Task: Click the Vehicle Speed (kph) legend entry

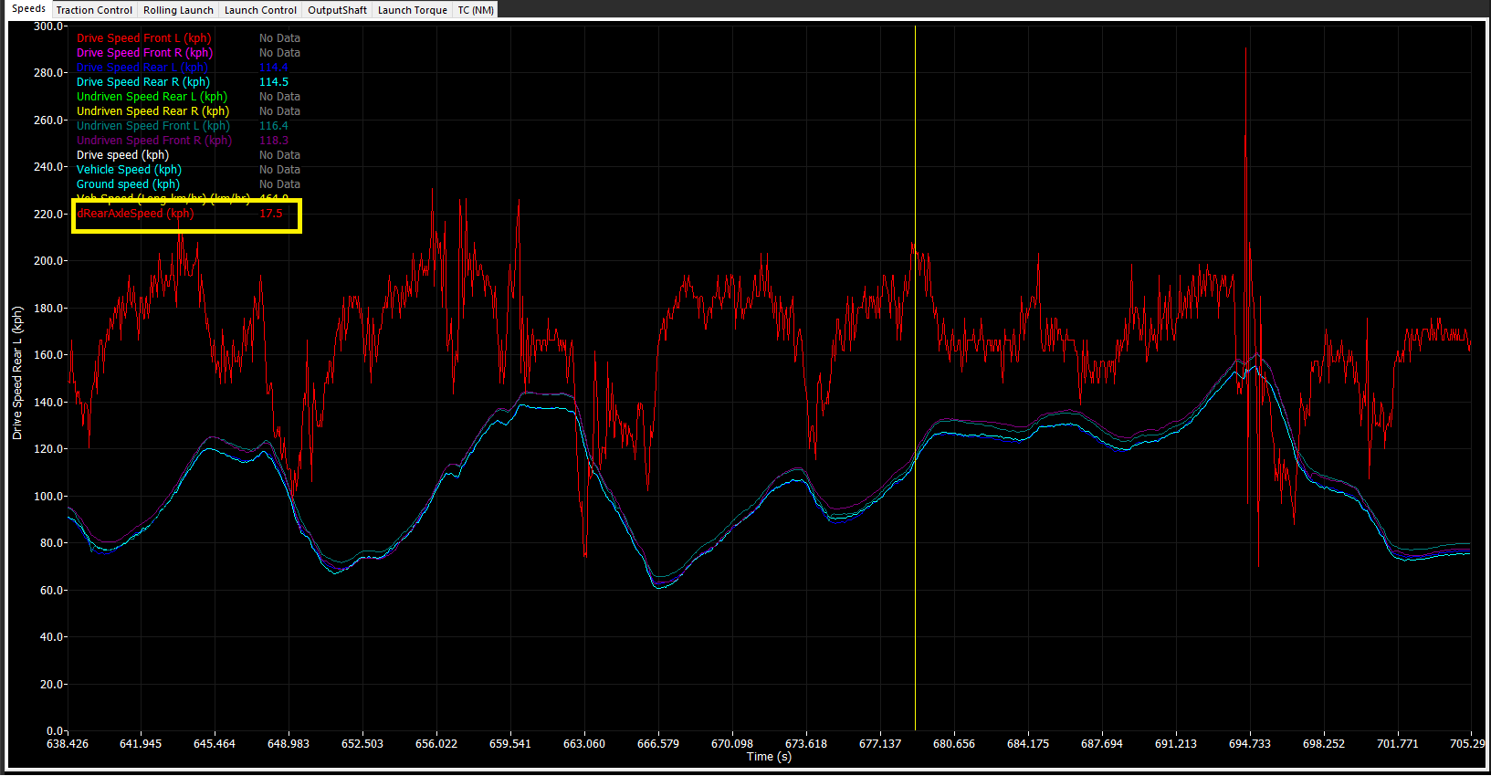Action: click(x=129, y=170)
